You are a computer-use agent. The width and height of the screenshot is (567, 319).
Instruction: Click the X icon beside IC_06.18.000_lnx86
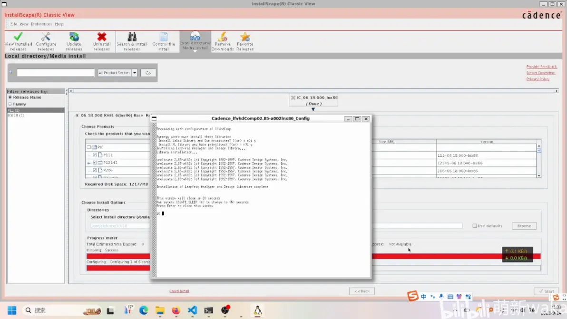point(293,97)
